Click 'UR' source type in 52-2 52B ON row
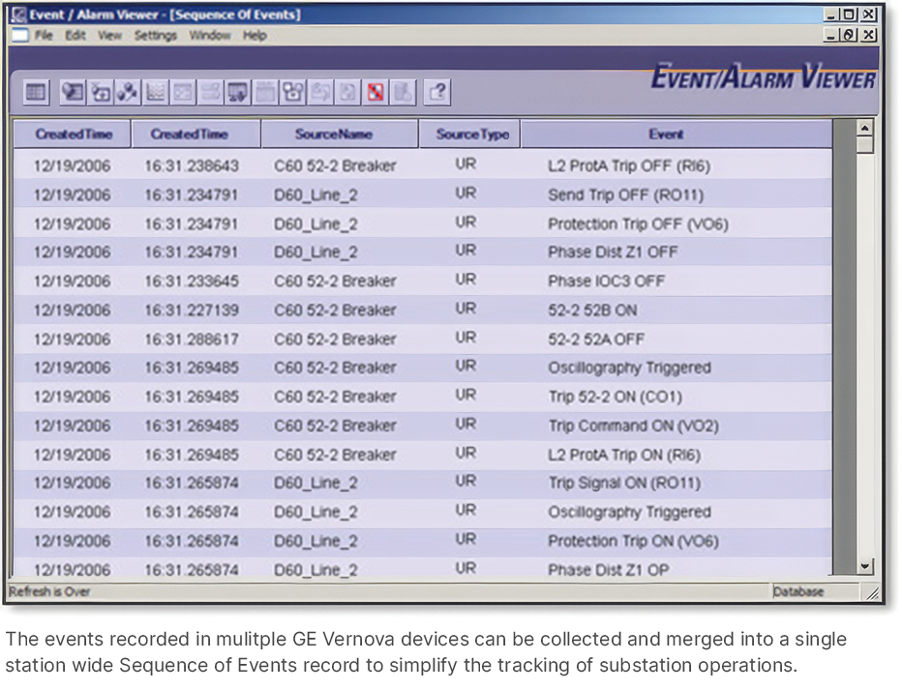The width and height of the screenshot is (902, 691). [466, 309]
